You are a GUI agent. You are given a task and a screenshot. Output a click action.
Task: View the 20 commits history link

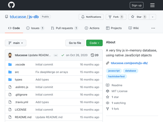pos(94,55)
